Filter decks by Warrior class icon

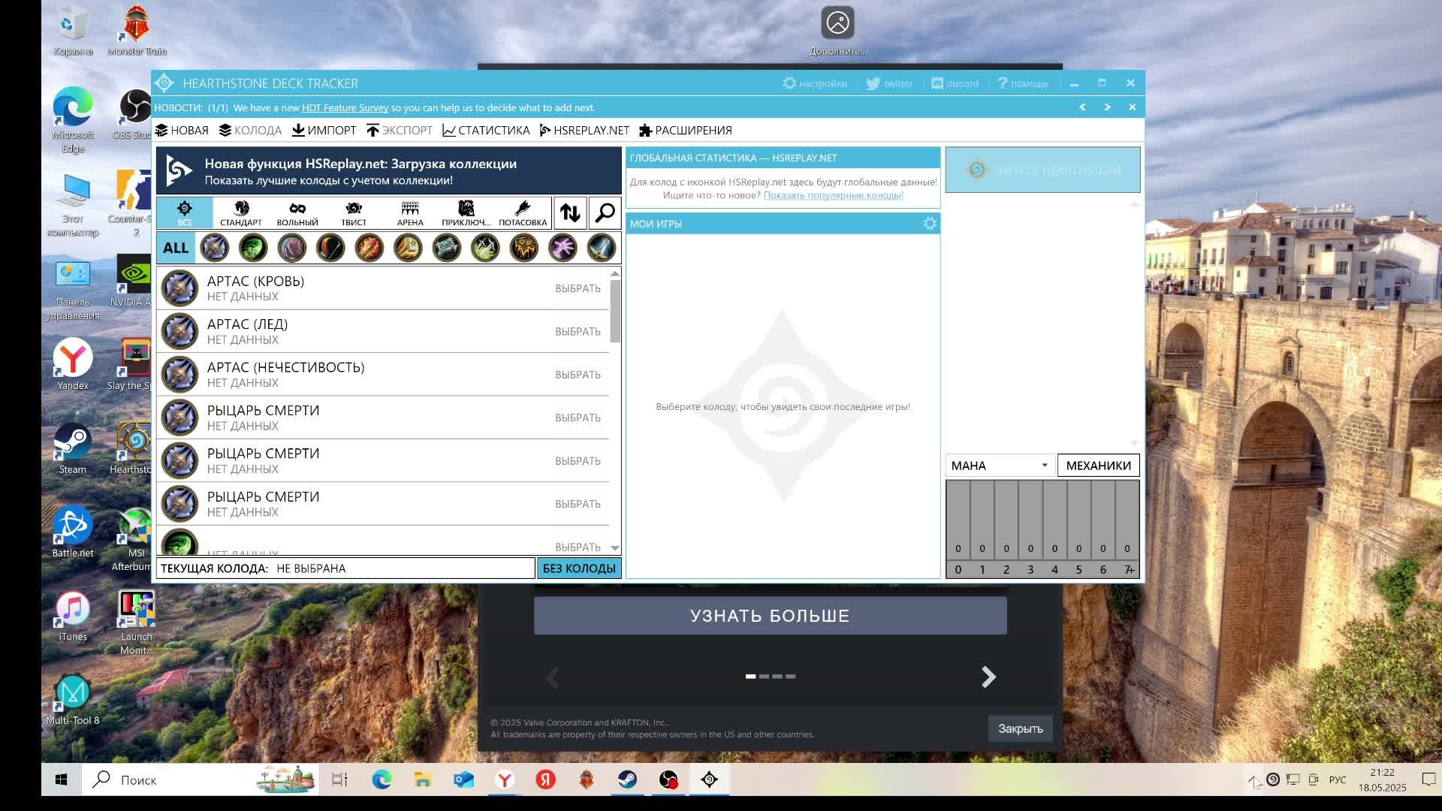[x=602, y=248]
